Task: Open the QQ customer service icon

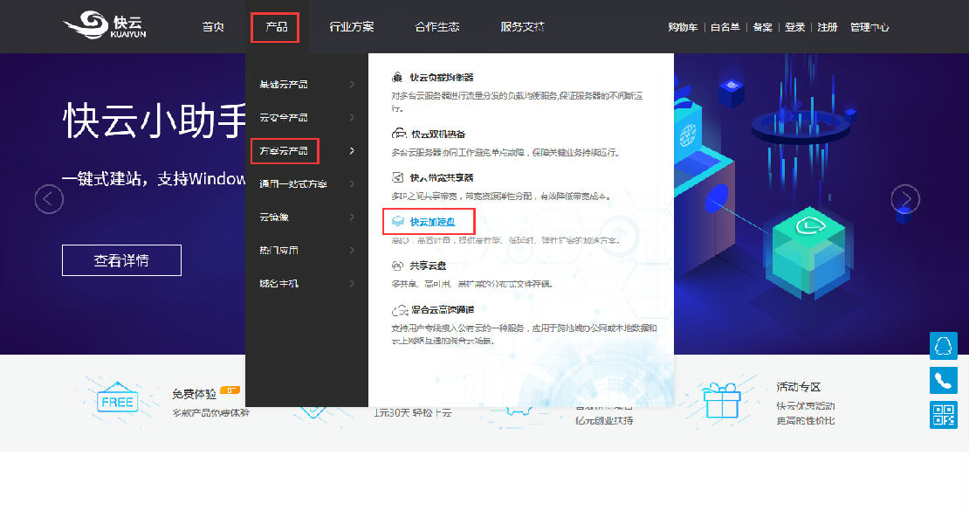Action: pyautogui.click(x=943, y=346)
